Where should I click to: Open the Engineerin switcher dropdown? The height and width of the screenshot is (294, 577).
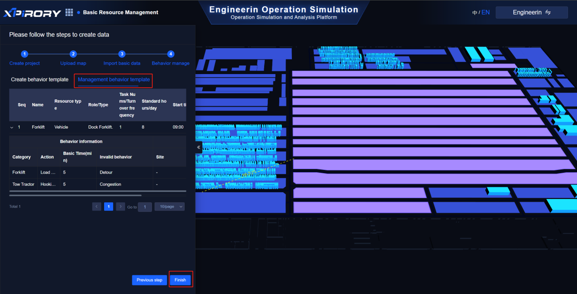[532, 13]
